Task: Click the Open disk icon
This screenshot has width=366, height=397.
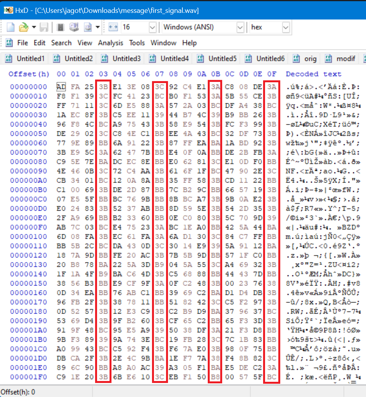Action: [74, 27]
